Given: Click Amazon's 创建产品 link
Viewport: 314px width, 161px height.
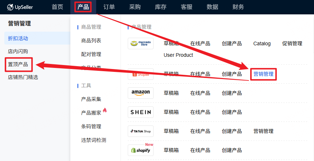Looking at the screenshot, I should (x=232, y=93).
